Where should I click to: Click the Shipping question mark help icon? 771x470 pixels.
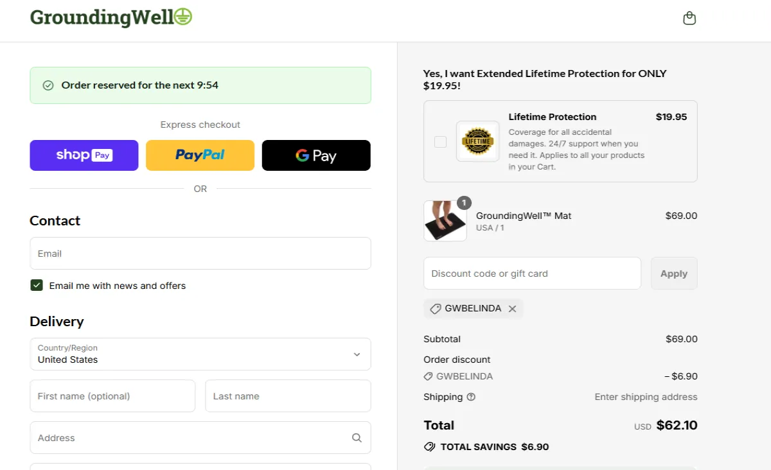(x=472, y=397)
